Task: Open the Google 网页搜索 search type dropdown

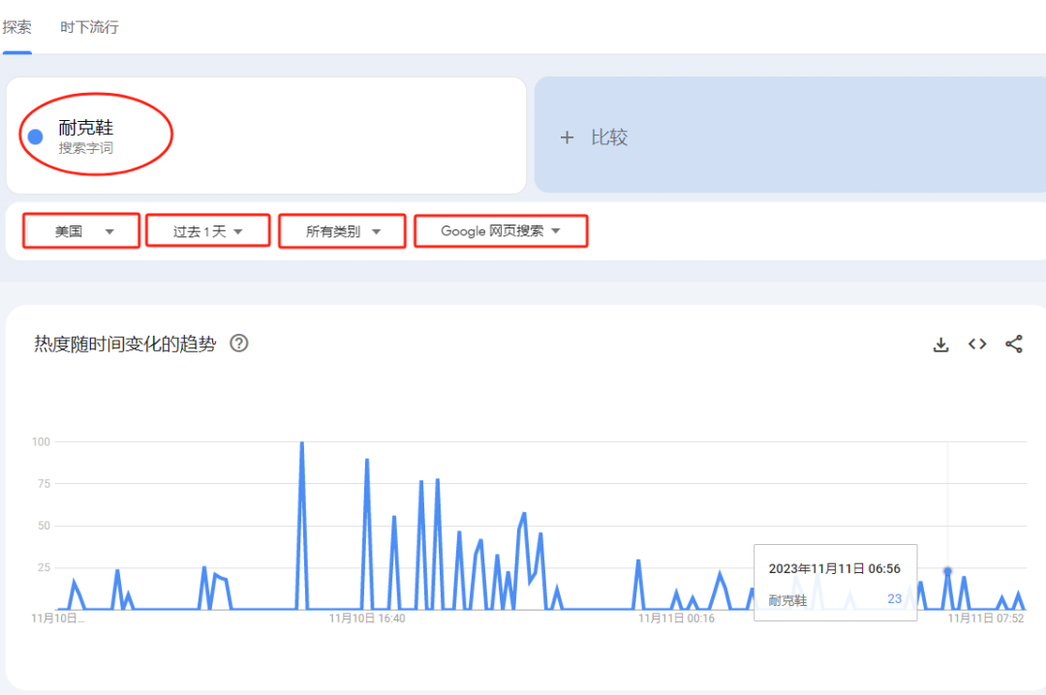Action: tap(501, 230)
